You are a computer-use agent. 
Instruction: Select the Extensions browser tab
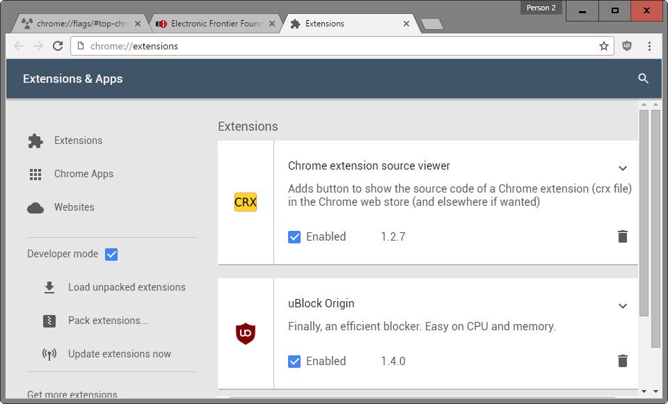(349, 24)
